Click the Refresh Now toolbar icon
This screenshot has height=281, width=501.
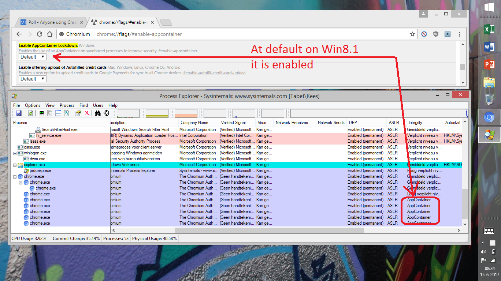[x=31, y=113]
